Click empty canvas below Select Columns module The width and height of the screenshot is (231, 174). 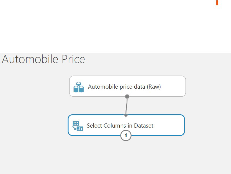pos(126,157)
